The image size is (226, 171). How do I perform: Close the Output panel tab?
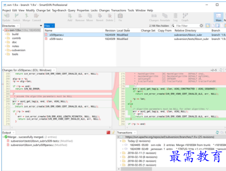[x=13, y=133]
